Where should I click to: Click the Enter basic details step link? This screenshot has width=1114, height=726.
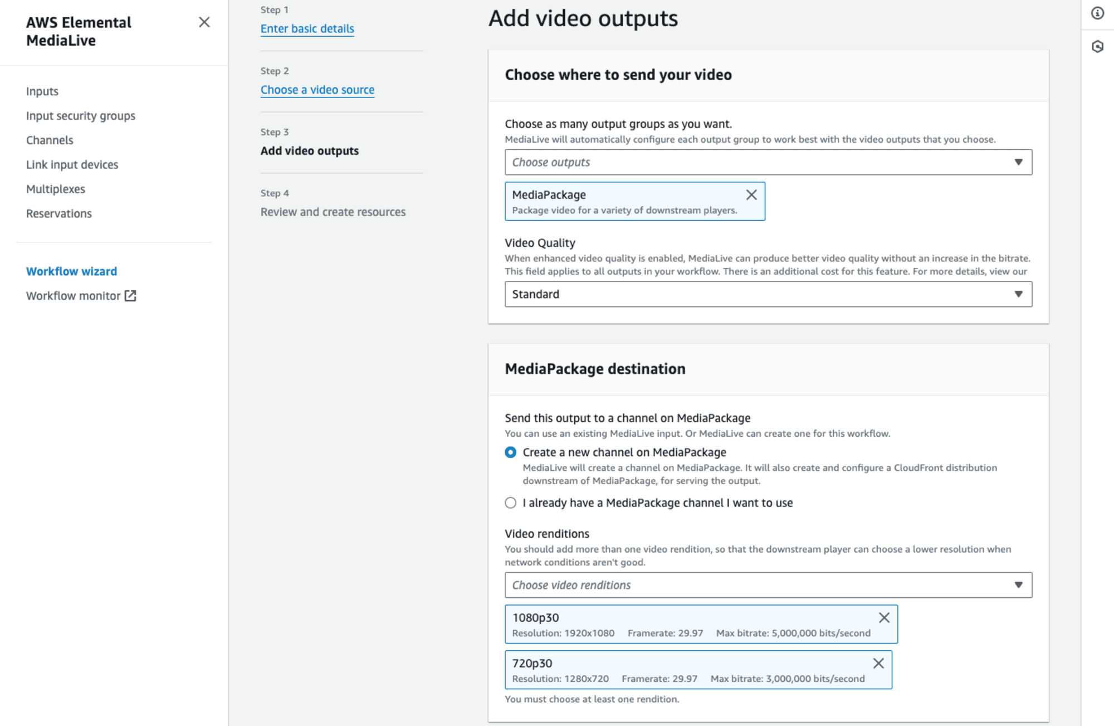click(x=307, y=28)
